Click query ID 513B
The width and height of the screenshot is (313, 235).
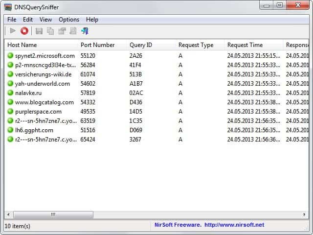(136, 74)
